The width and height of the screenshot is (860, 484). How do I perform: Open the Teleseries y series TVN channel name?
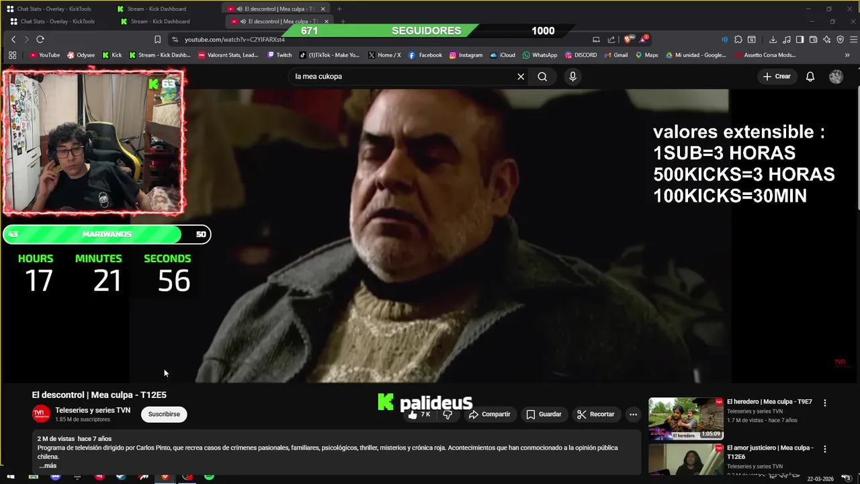pos(93,410)
